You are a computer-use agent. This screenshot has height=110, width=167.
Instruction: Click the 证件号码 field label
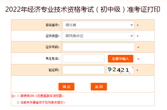coord(52,47)
